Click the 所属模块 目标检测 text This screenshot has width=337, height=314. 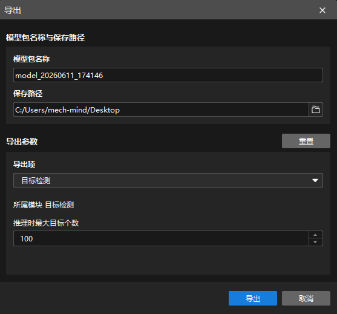coord(44,205)
